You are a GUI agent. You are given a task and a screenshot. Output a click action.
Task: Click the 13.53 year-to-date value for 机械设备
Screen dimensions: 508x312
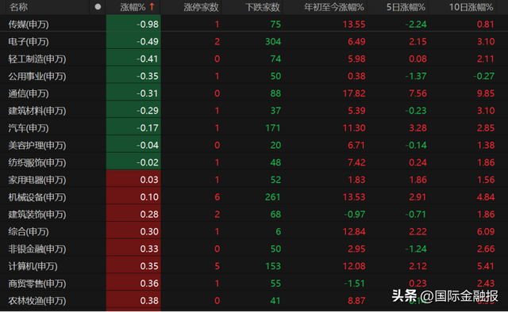[354, 197]
